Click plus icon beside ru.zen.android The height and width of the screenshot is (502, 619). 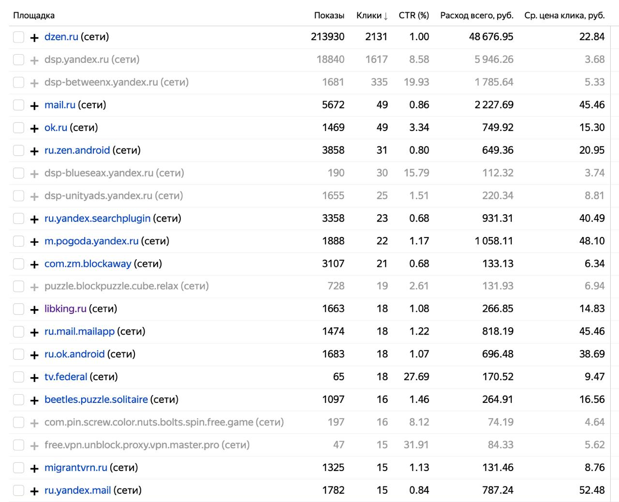34,151
